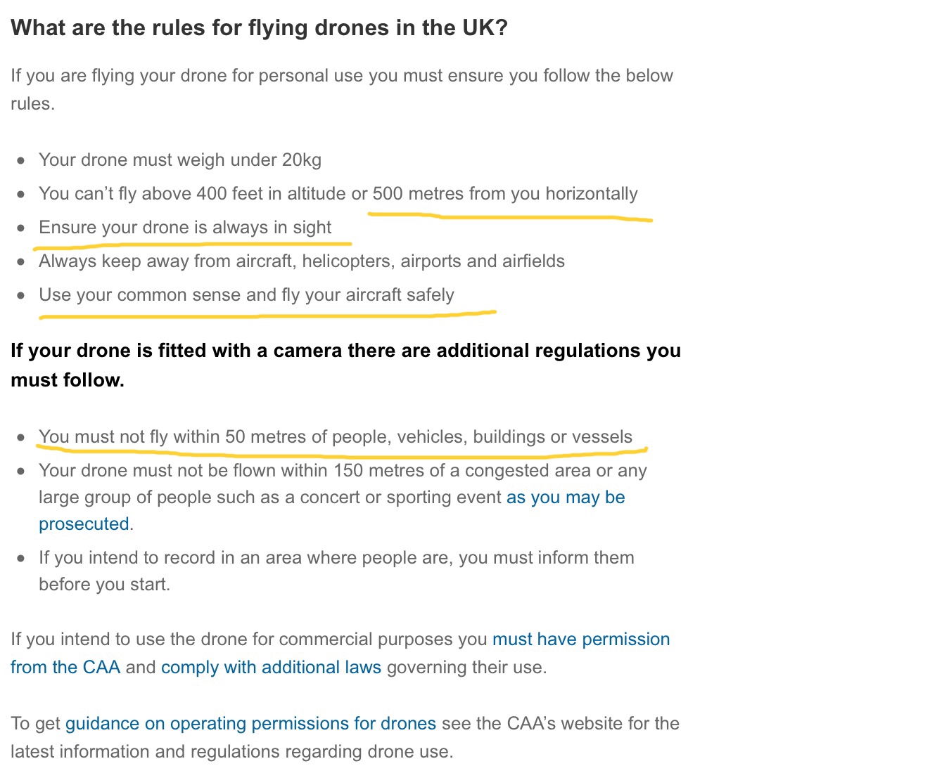
Task: Click the word 'prosecuted' link text
Action: click(x=84, y=524)
